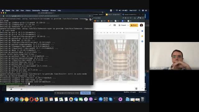Click the Wi-Fi status icon
199x112 pixels.
117,11
